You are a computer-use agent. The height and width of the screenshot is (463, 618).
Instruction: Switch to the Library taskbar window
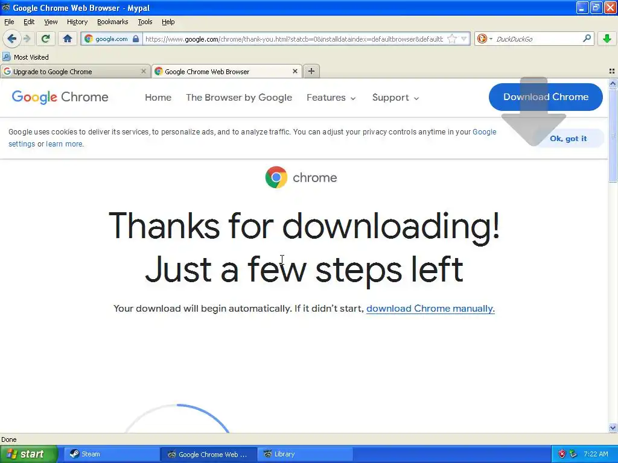[x=305, y=454]
